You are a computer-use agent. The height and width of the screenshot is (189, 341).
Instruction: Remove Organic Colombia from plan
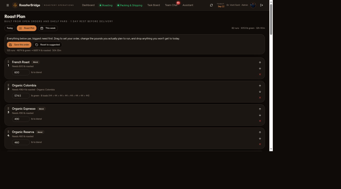point(260,98)
